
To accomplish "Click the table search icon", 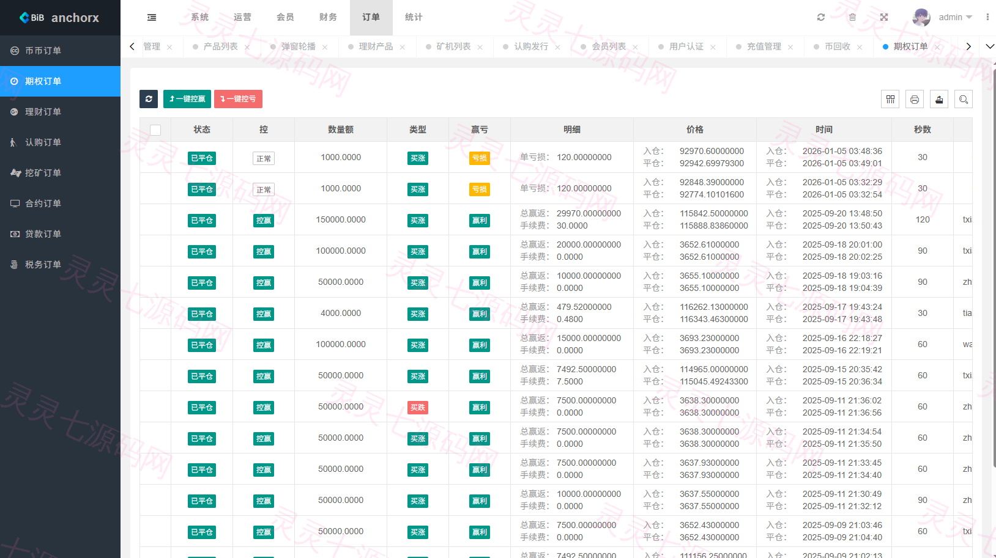I will tap(964, 99).
